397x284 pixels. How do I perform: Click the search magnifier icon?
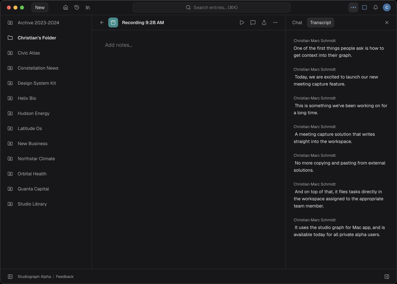point(188,7)
